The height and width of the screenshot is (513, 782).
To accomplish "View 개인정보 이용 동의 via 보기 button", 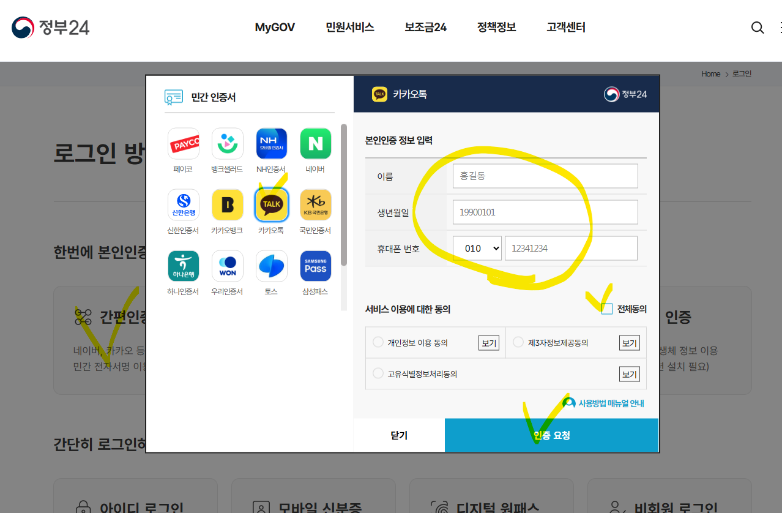I will click(489, 343).
